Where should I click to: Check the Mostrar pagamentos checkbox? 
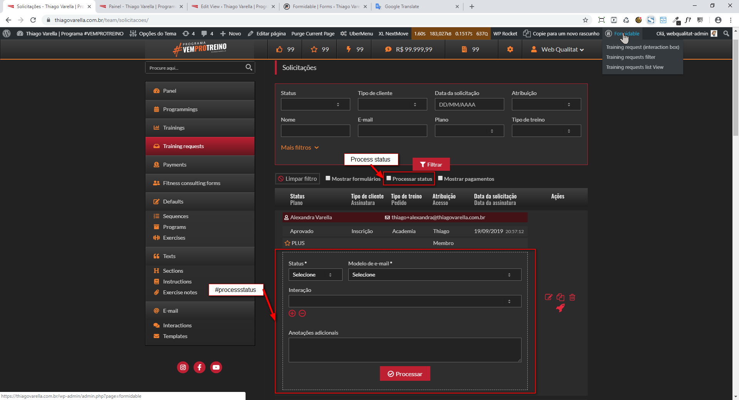point(440,178)
